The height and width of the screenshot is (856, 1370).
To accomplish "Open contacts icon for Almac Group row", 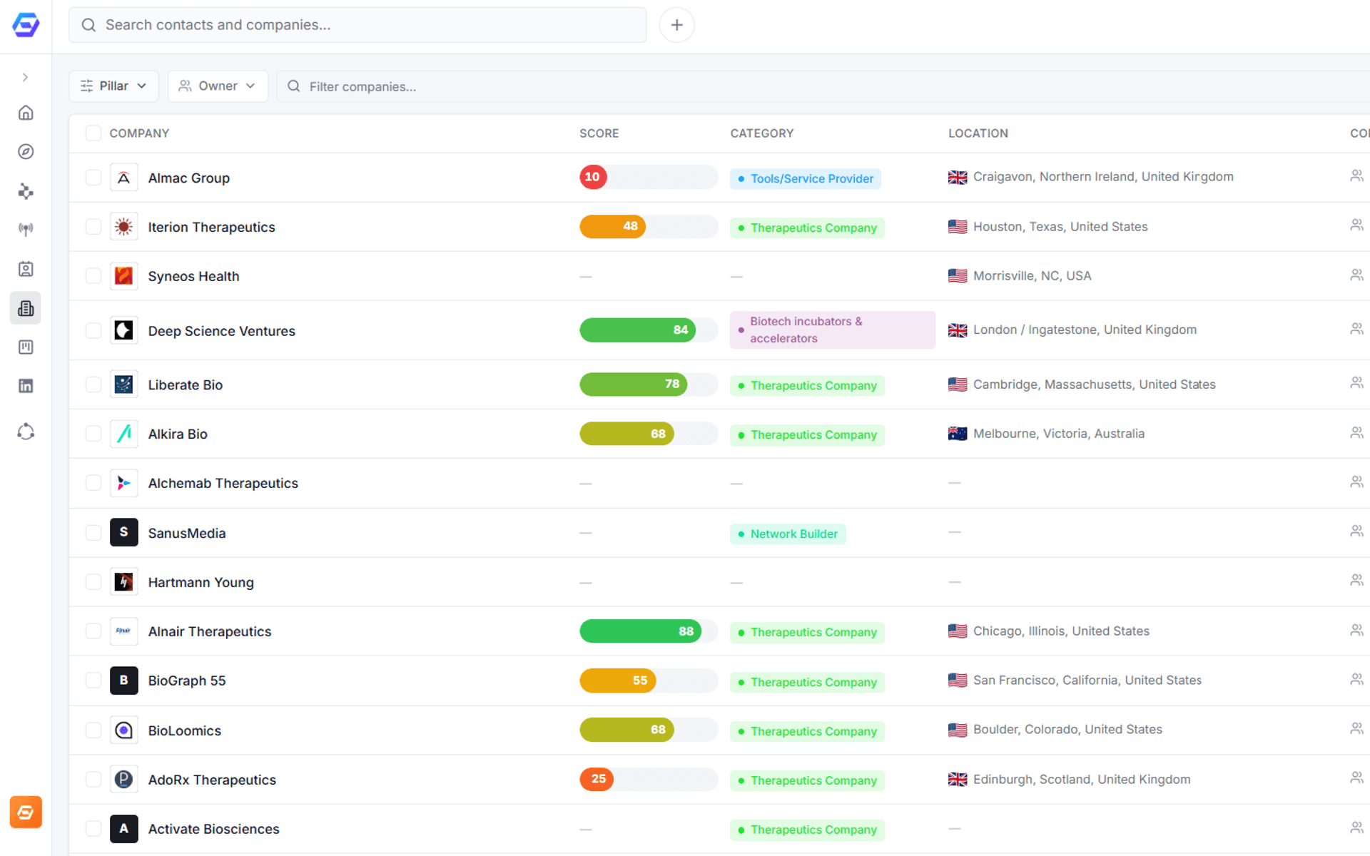I will tap(1356, 175).
